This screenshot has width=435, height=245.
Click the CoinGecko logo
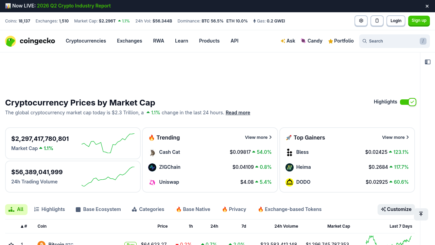[x=30, y=41]
